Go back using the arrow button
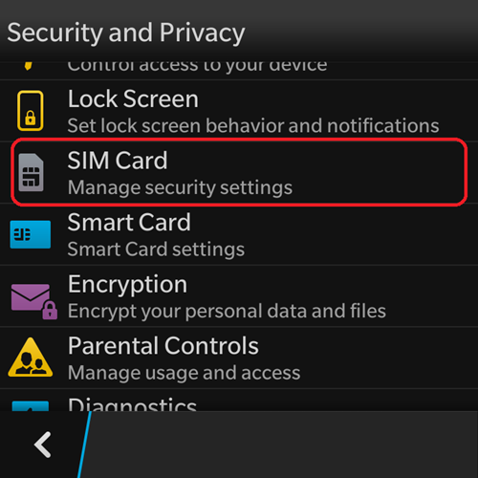The width and height of the screenshot is (478, 478). pyautogui.click(x=43, y=445)
